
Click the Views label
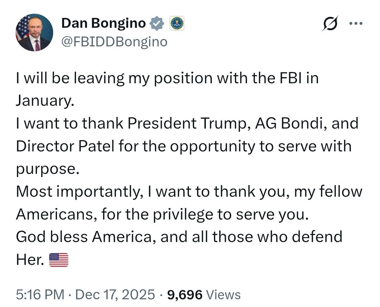tap(223, 294)
